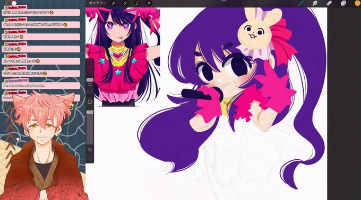Tap the redo arrow in sidebar
The width and height of the screenshot is (361, 200).
coord(90,158)
